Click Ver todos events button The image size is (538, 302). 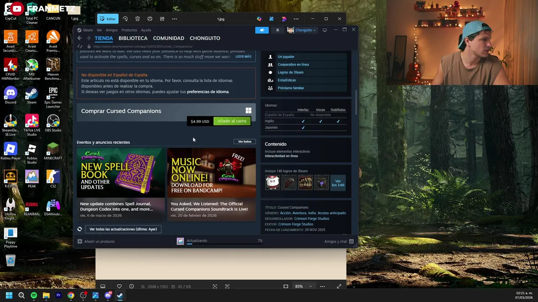tap(245, 142)
